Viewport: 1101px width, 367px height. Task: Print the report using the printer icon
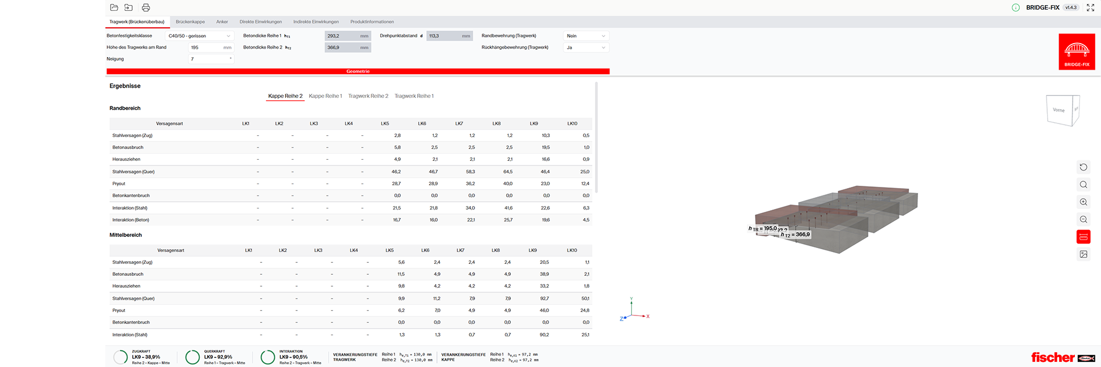click(146, 7)
